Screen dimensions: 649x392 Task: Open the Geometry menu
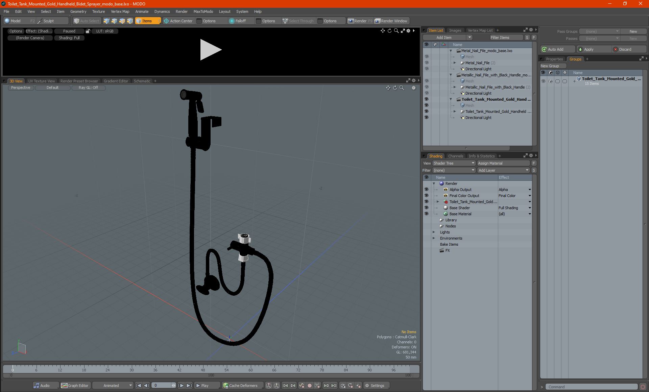pyautogui.click(x=78, y=11)
